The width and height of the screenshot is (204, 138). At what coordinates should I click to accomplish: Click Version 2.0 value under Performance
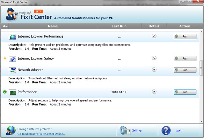coord(27,104)
